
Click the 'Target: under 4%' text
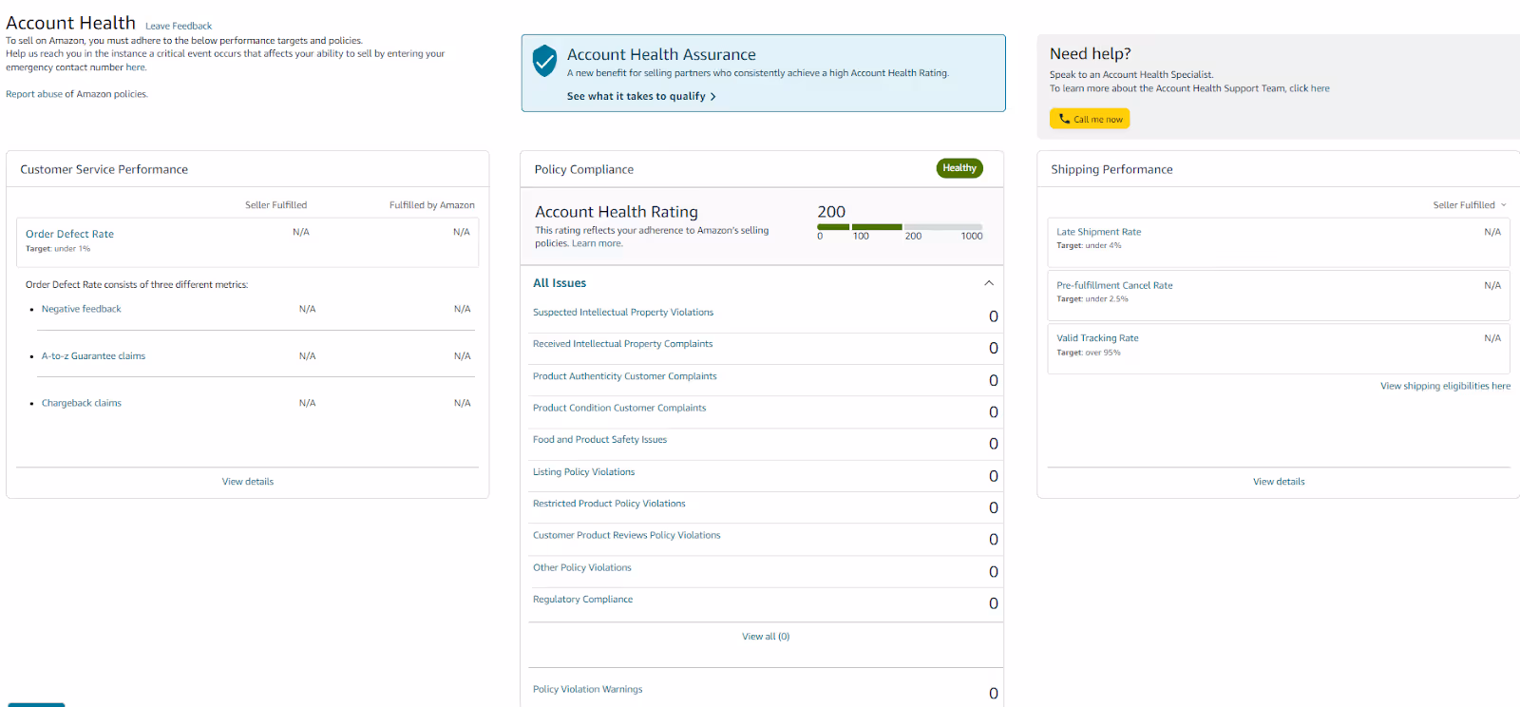[1089, 246]
